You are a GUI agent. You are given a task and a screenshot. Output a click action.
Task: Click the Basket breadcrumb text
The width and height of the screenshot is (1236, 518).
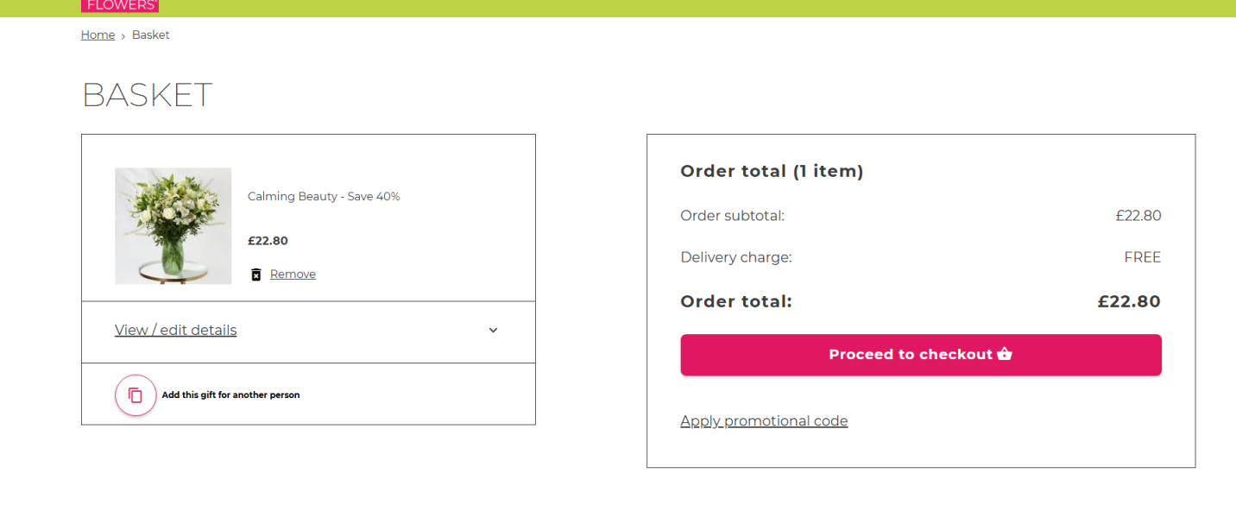[x=151, y=35]
